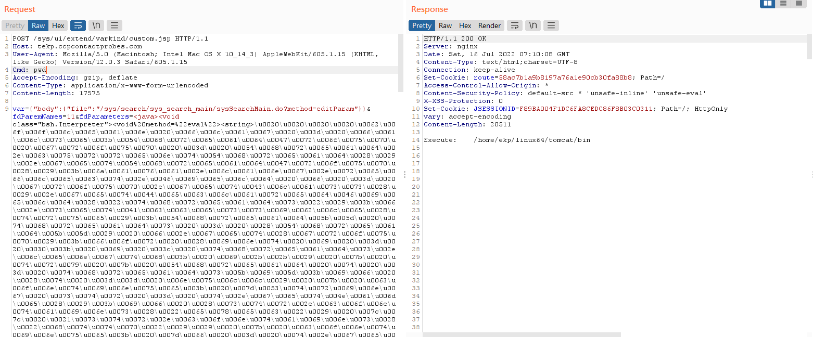Switch Response view to Raw tab
The image size is (813, 337).
point(445,25)
